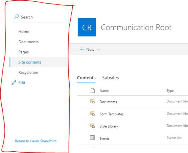Click the Communication Root site title
188x153 pixels.
tap(136, 27)
